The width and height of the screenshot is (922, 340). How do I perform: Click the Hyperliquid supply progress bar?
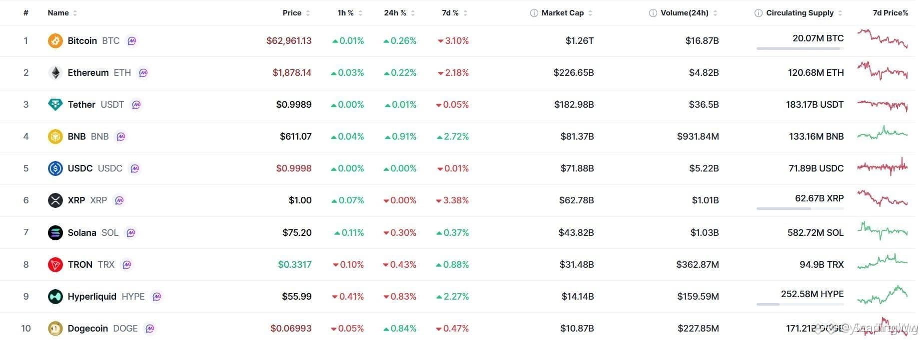coord(800,304)
